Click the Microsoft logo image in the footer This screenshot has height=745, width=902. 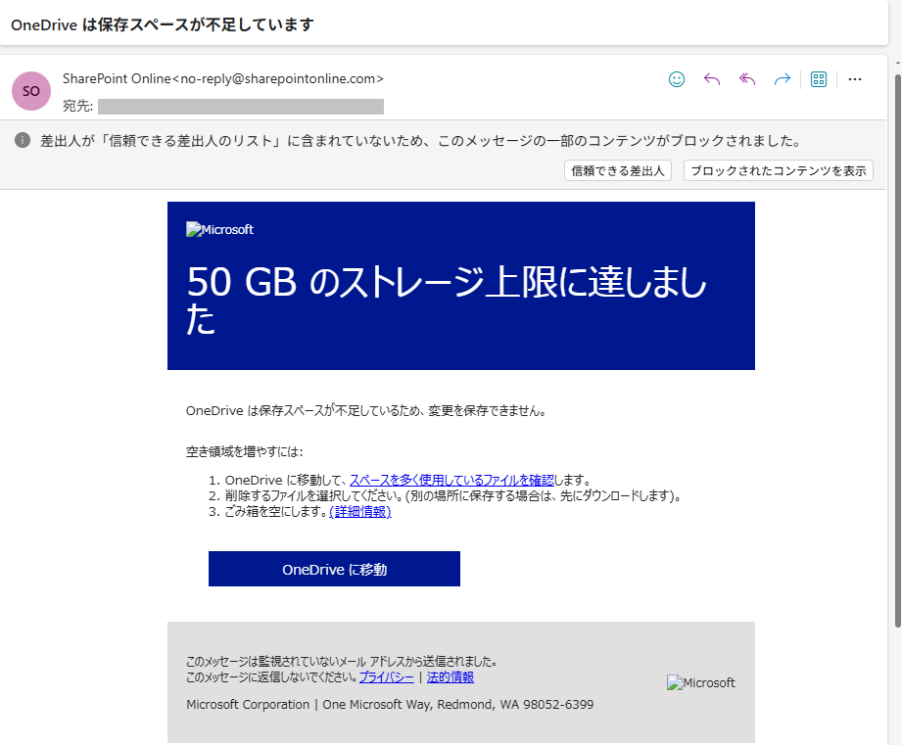coord(700,683)
